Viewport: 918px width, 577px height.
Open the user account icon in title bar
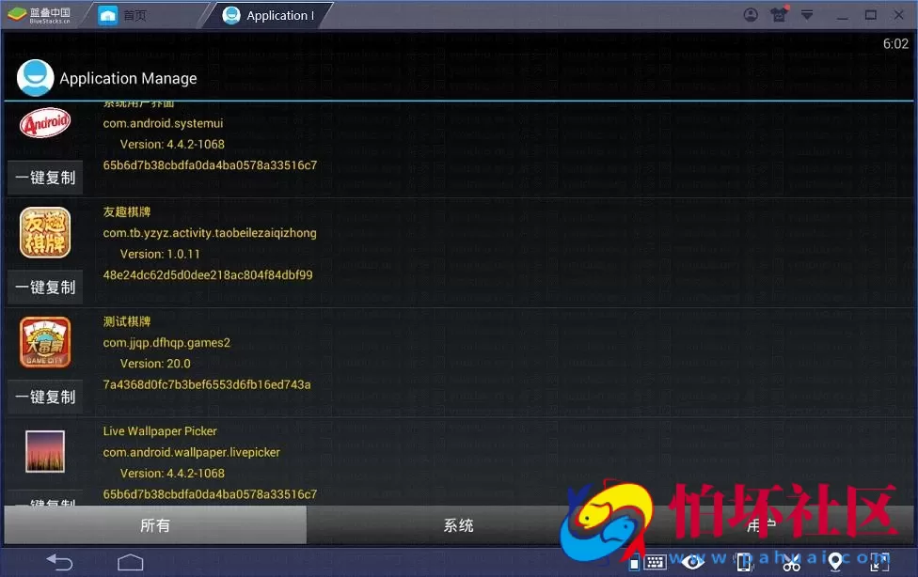coord(751,15)
